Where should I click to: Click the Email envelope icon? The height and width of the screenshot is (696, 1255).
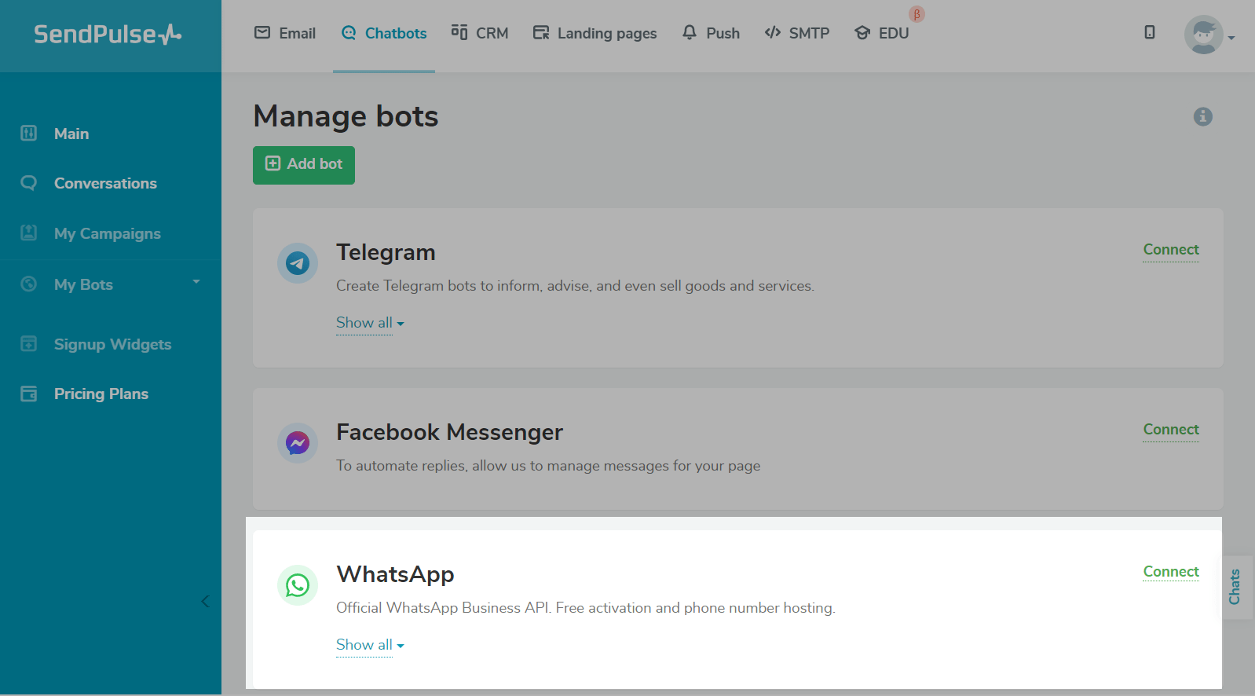[262, 32]
